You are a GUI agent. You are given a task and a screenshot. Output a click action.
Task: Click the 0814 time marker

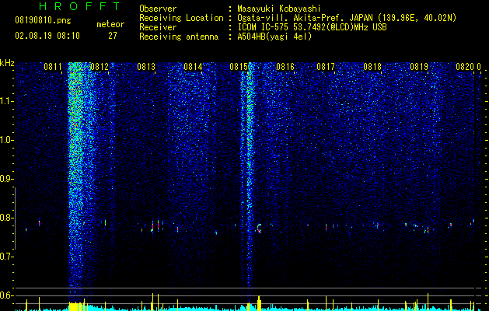[193, 66]
